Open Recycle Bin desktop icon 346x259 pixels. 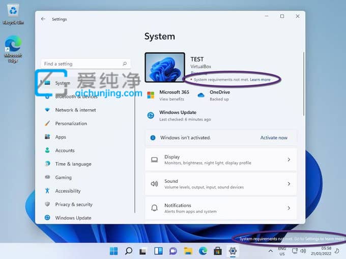click(x=13, y=14)
